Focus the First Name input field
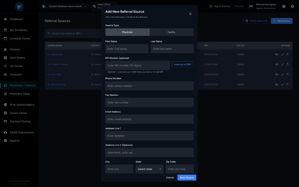This screenshot has width=299, height=187. (127, 49)
